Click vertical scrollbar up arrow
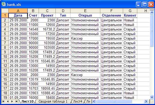Screen dimensions: 155x105 click(x=152, y=12)
